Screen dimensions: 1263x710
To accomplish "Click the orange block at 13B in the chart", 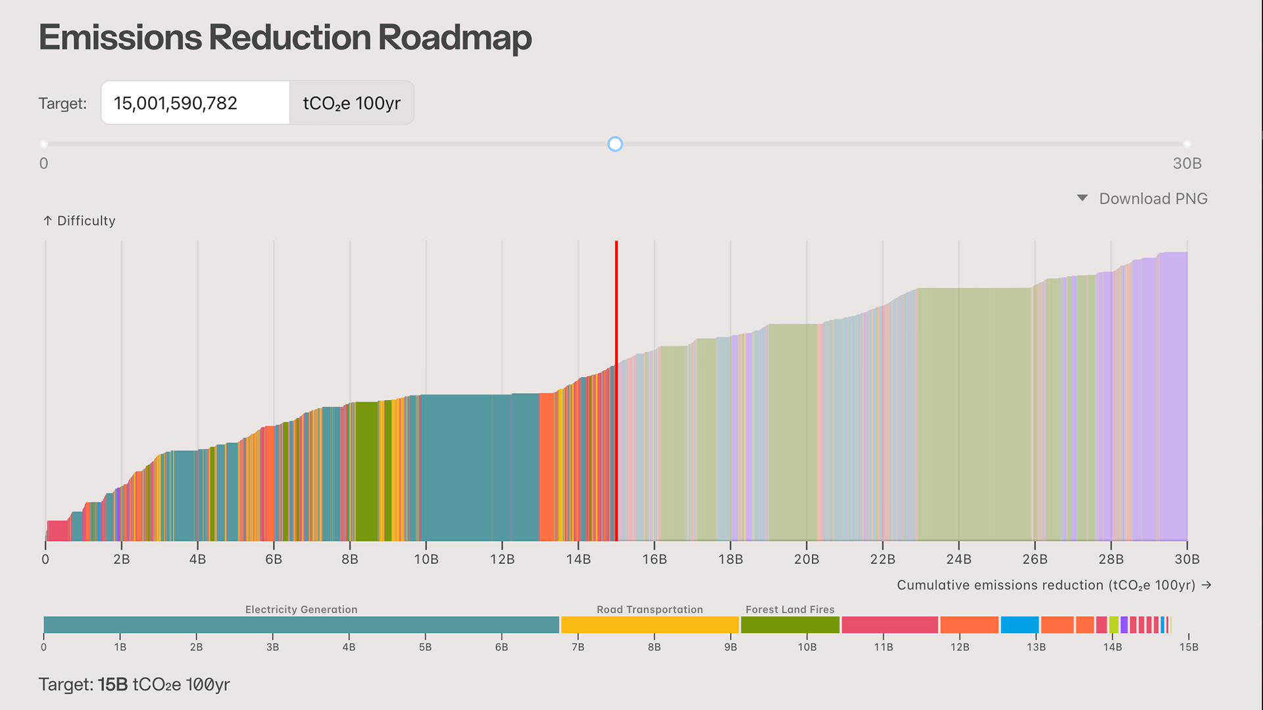I will coord(548,467).
